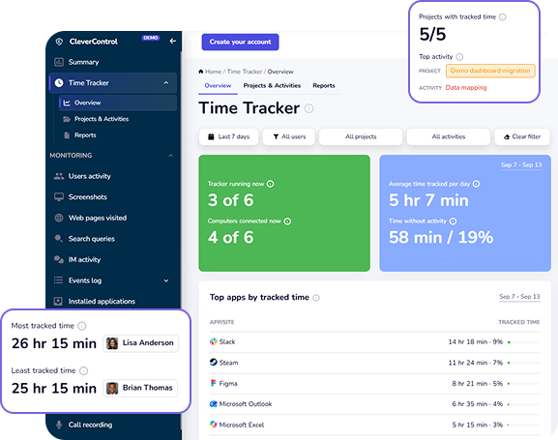Click the CleverControl logo icon
The width and height of the screenshot is (558, 440).
pyautogui.click(x=59, y=42)
